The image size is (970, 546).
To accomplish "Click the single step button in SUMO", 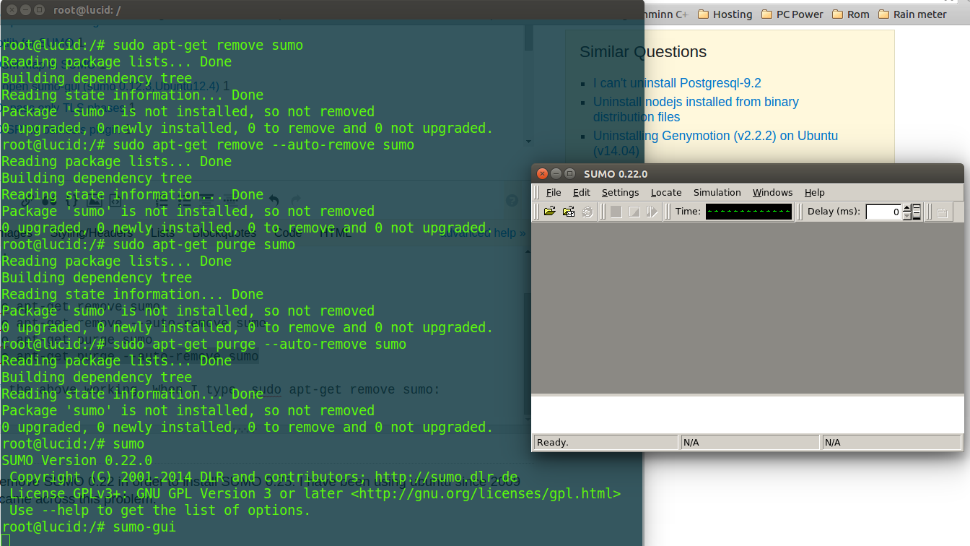I will point(652,212).
